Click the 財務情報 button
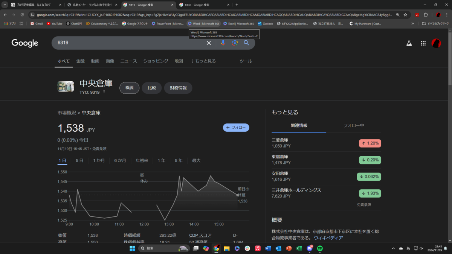Viewport: 452px width, 254px height. tap(178, 88)
